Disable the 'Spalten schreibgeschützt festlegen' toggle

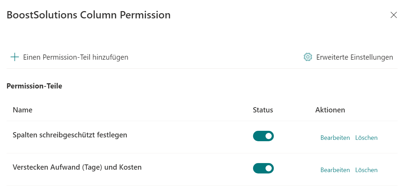pyautogui.click(x=263, y=136)
